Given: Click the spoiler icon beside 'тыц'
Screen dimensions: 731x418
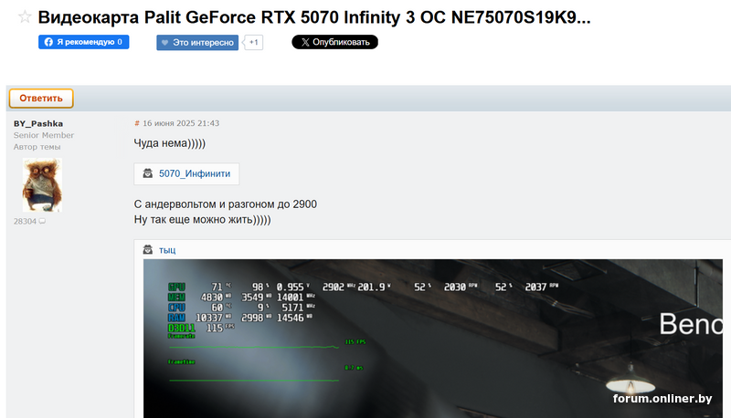Looking at the screenshot, I should tap(147, 249).
